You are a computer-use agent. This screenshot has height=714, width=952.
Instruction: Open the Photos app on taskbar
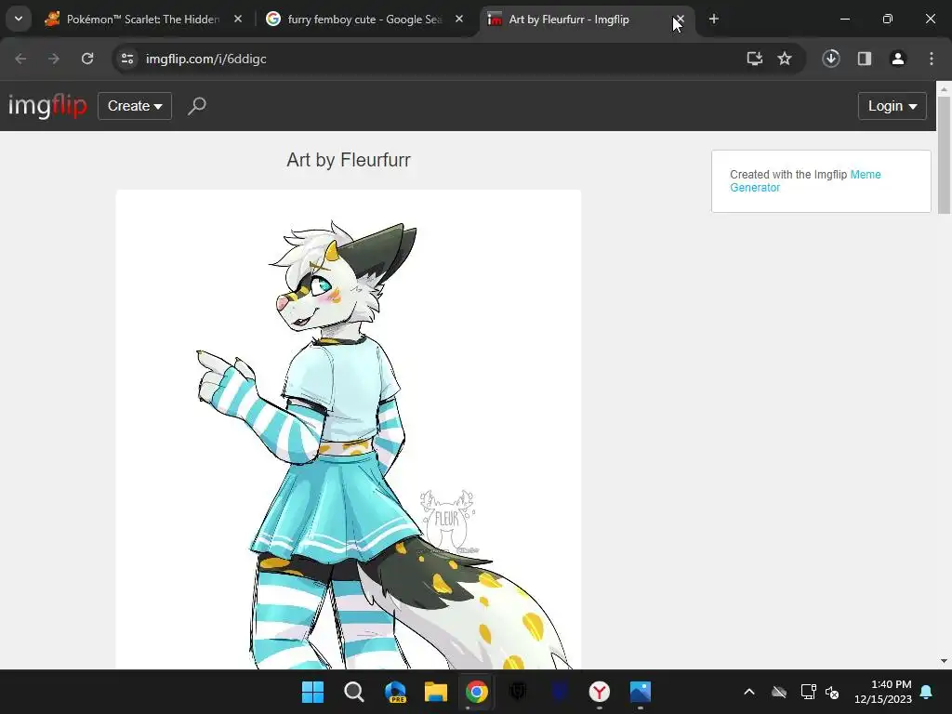point(641,692)
